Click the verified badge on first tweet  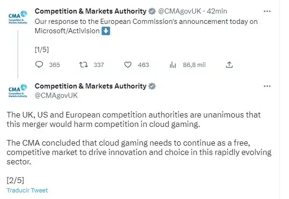(x=152, y=11)
